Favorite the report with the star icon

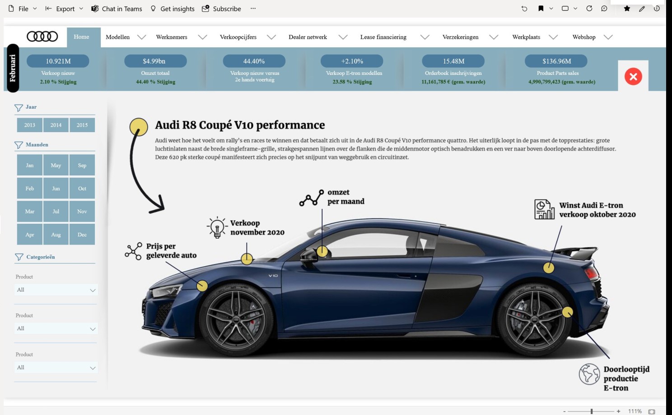(627, 9)
